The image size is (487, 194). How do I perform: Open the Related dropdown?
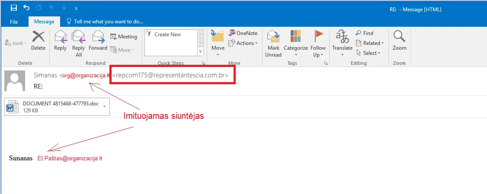pyautogui.click(x=370, y=43)
